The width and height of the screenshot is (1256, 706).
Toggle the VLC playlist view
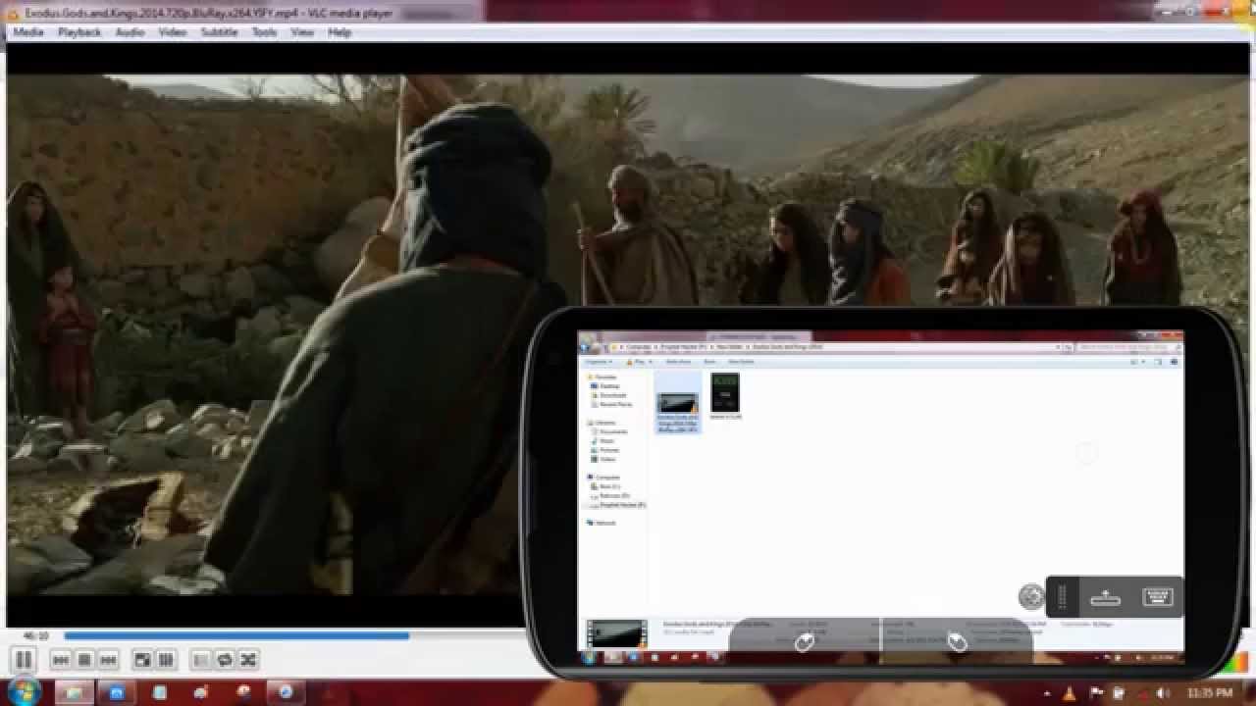pos(200,660)
